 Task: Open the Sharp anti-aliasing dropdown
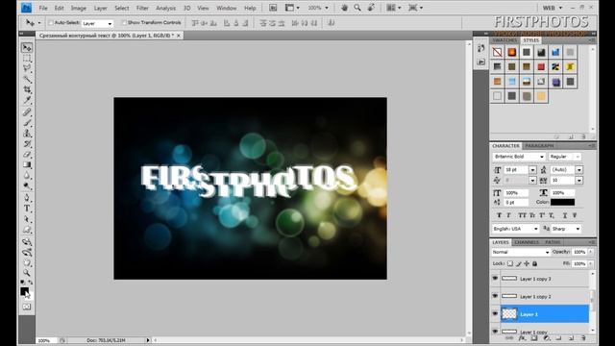pos(566,229)
